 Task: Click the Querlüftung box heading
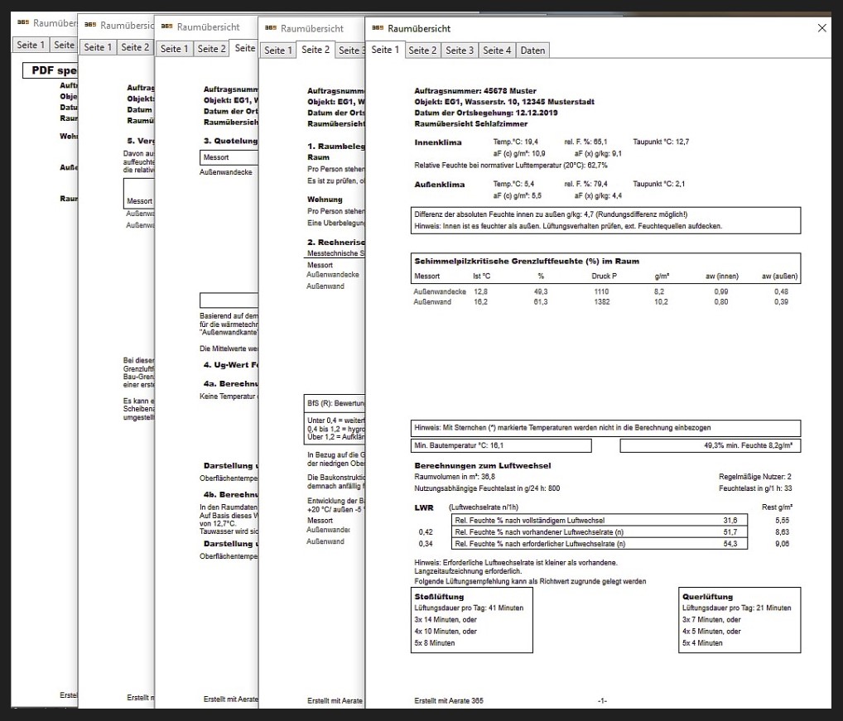pos(707,597)
